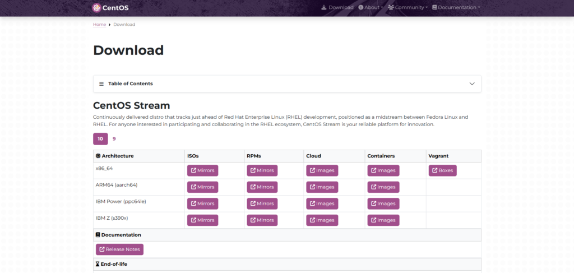Open the Documentation dropdown menu
This screenshot has width=574, height=273.
point(456,7)
